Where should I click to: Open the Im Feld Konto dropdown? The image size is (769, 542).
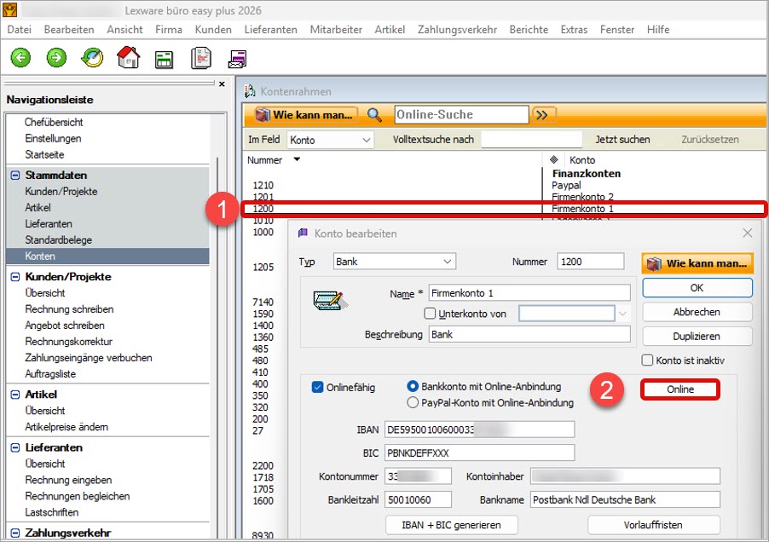coord(330,140)
